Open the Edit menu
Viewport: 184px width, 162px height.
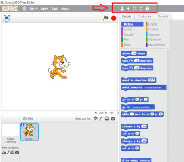tap(44, 9)
